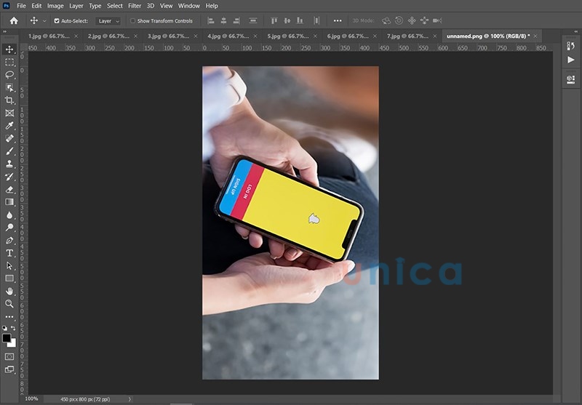Uncheck the Auto-Select checkbox
This screenshot has width=582, height=405.
[57, 21]
